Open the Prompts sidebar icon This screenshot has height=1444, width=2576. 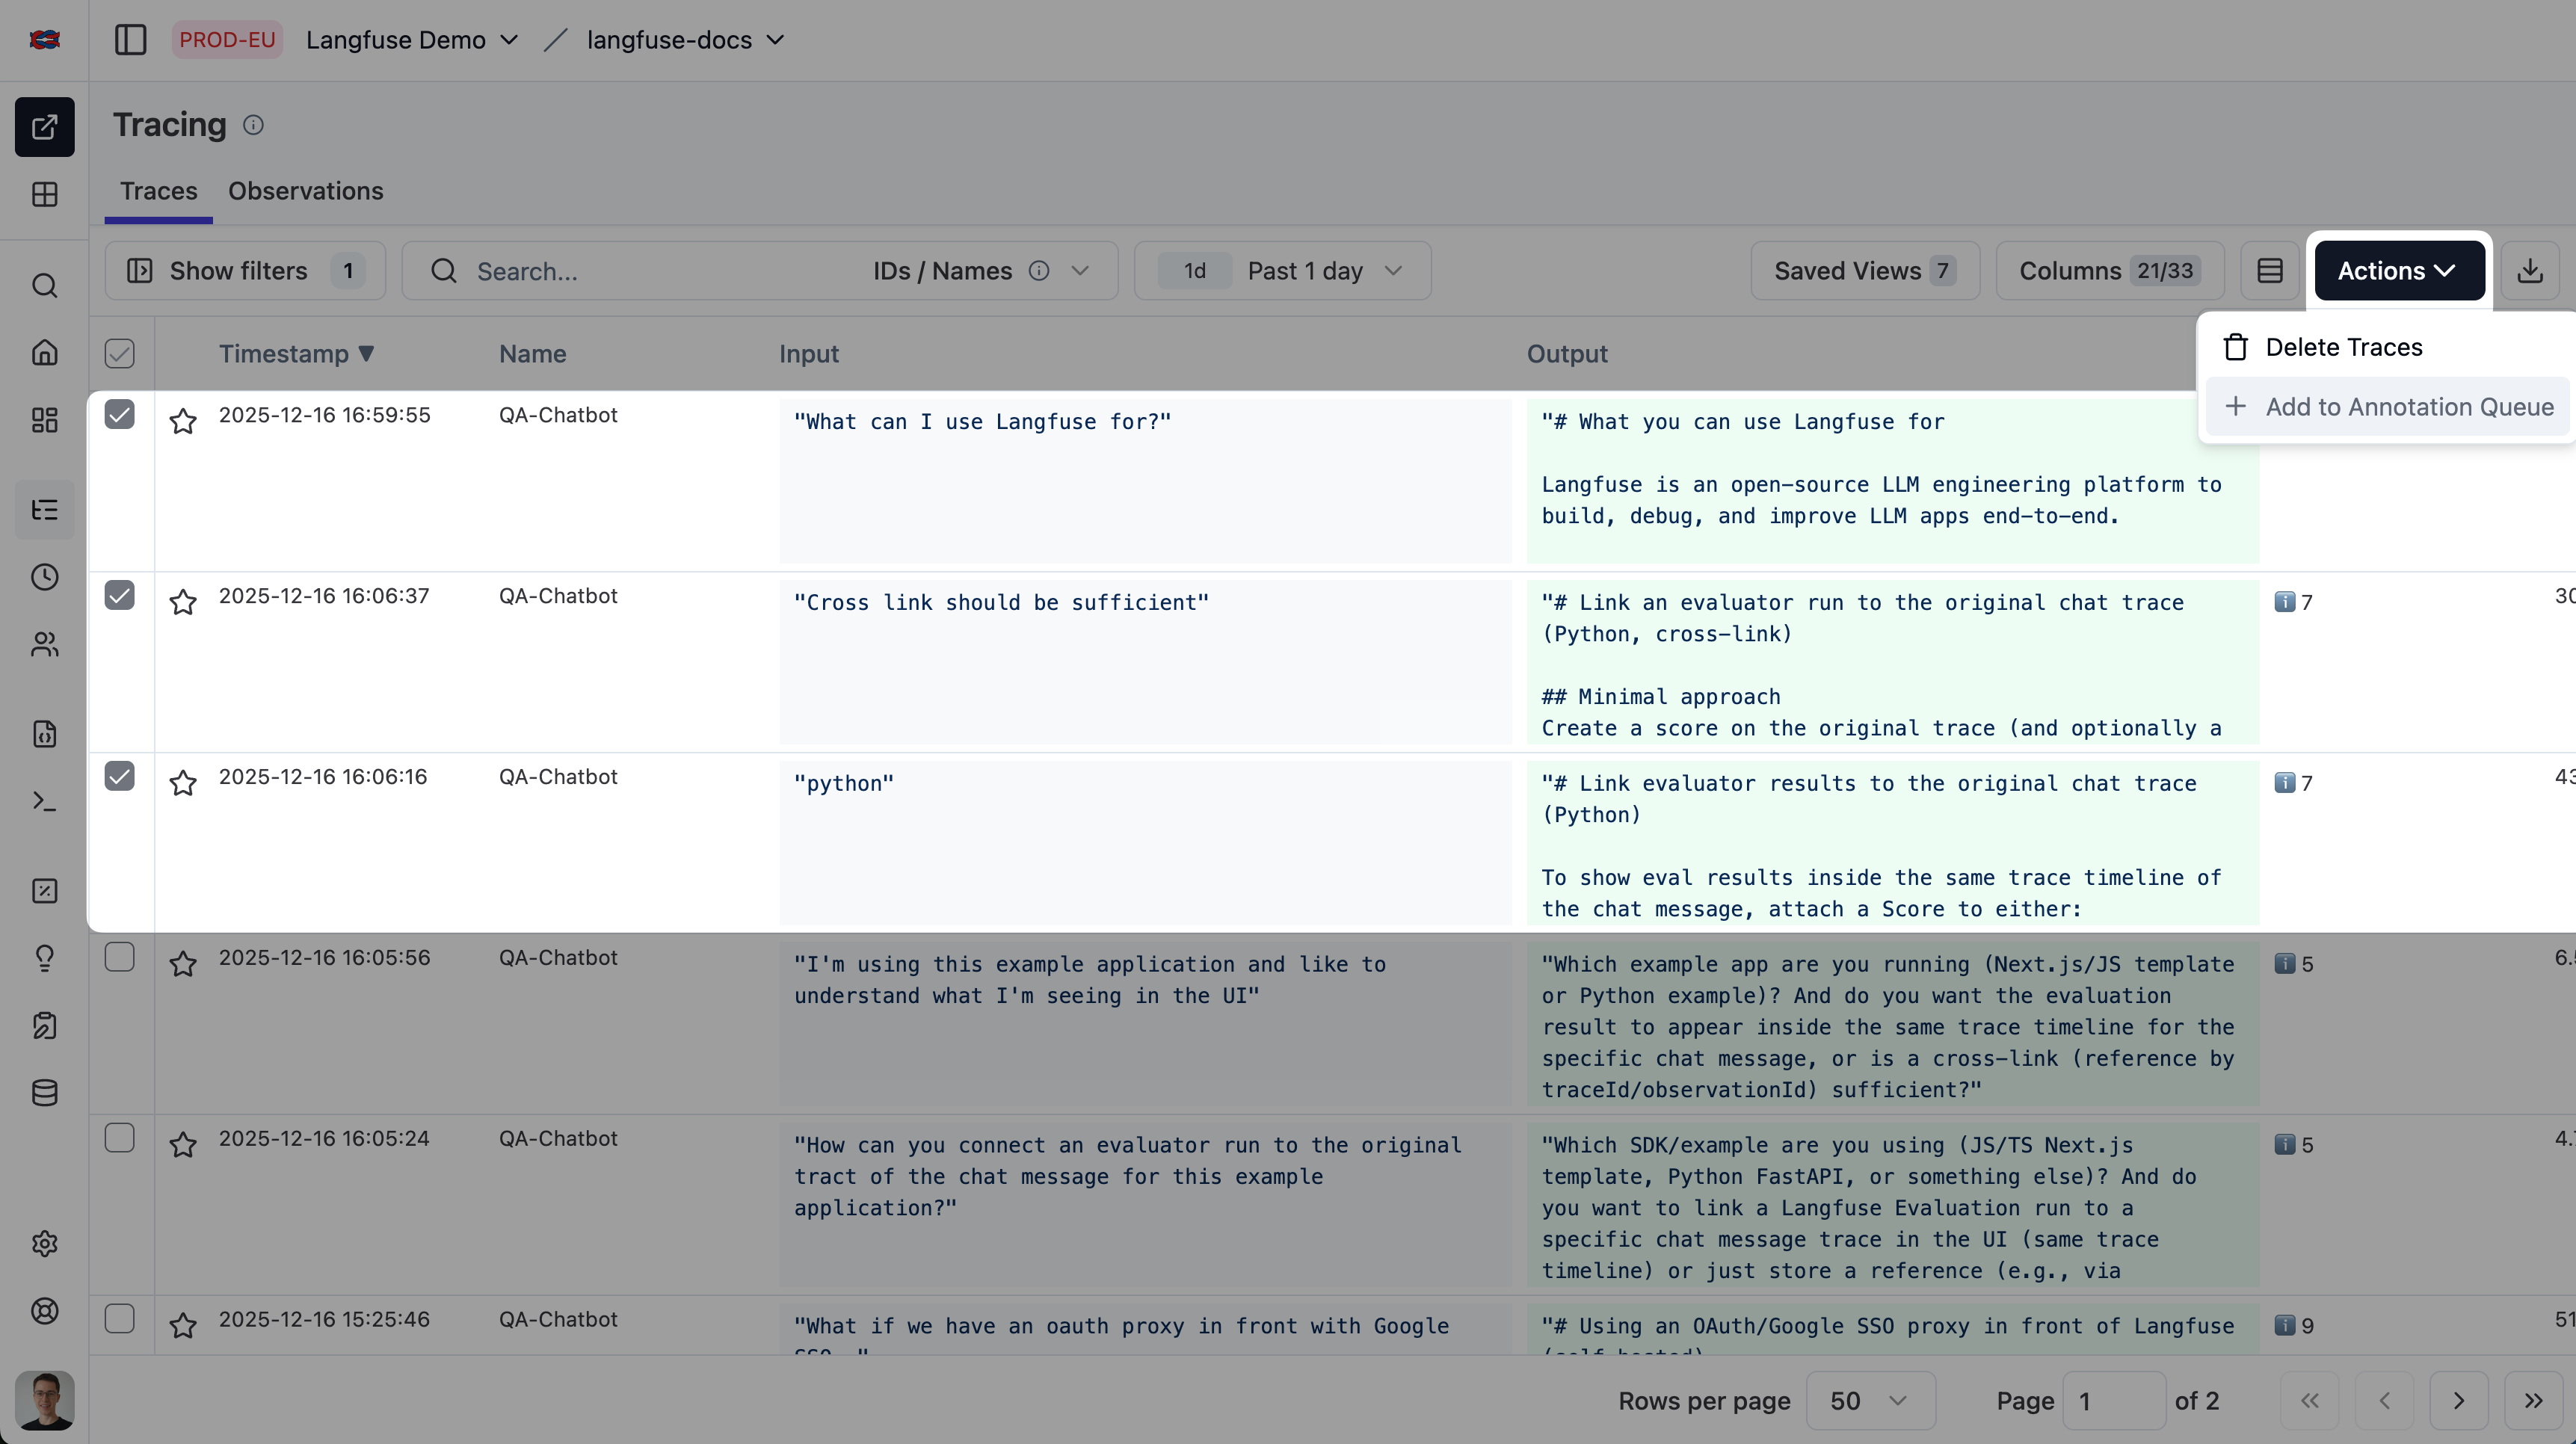44,734
